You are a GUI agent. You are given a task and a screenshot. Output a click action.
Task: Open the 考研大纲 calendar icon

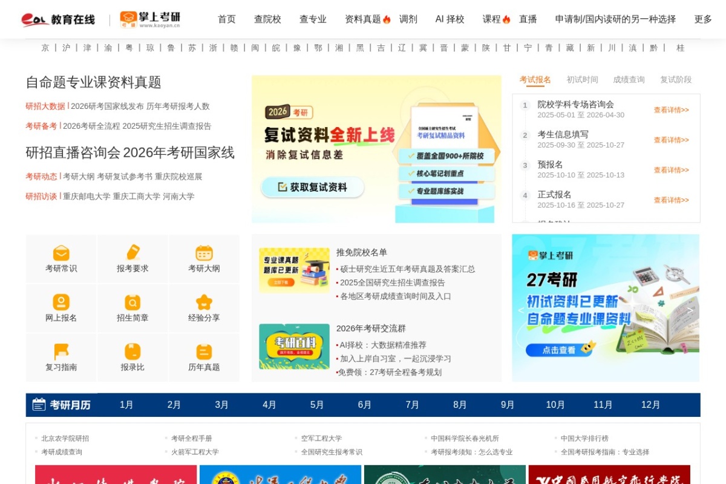(204, 253)
